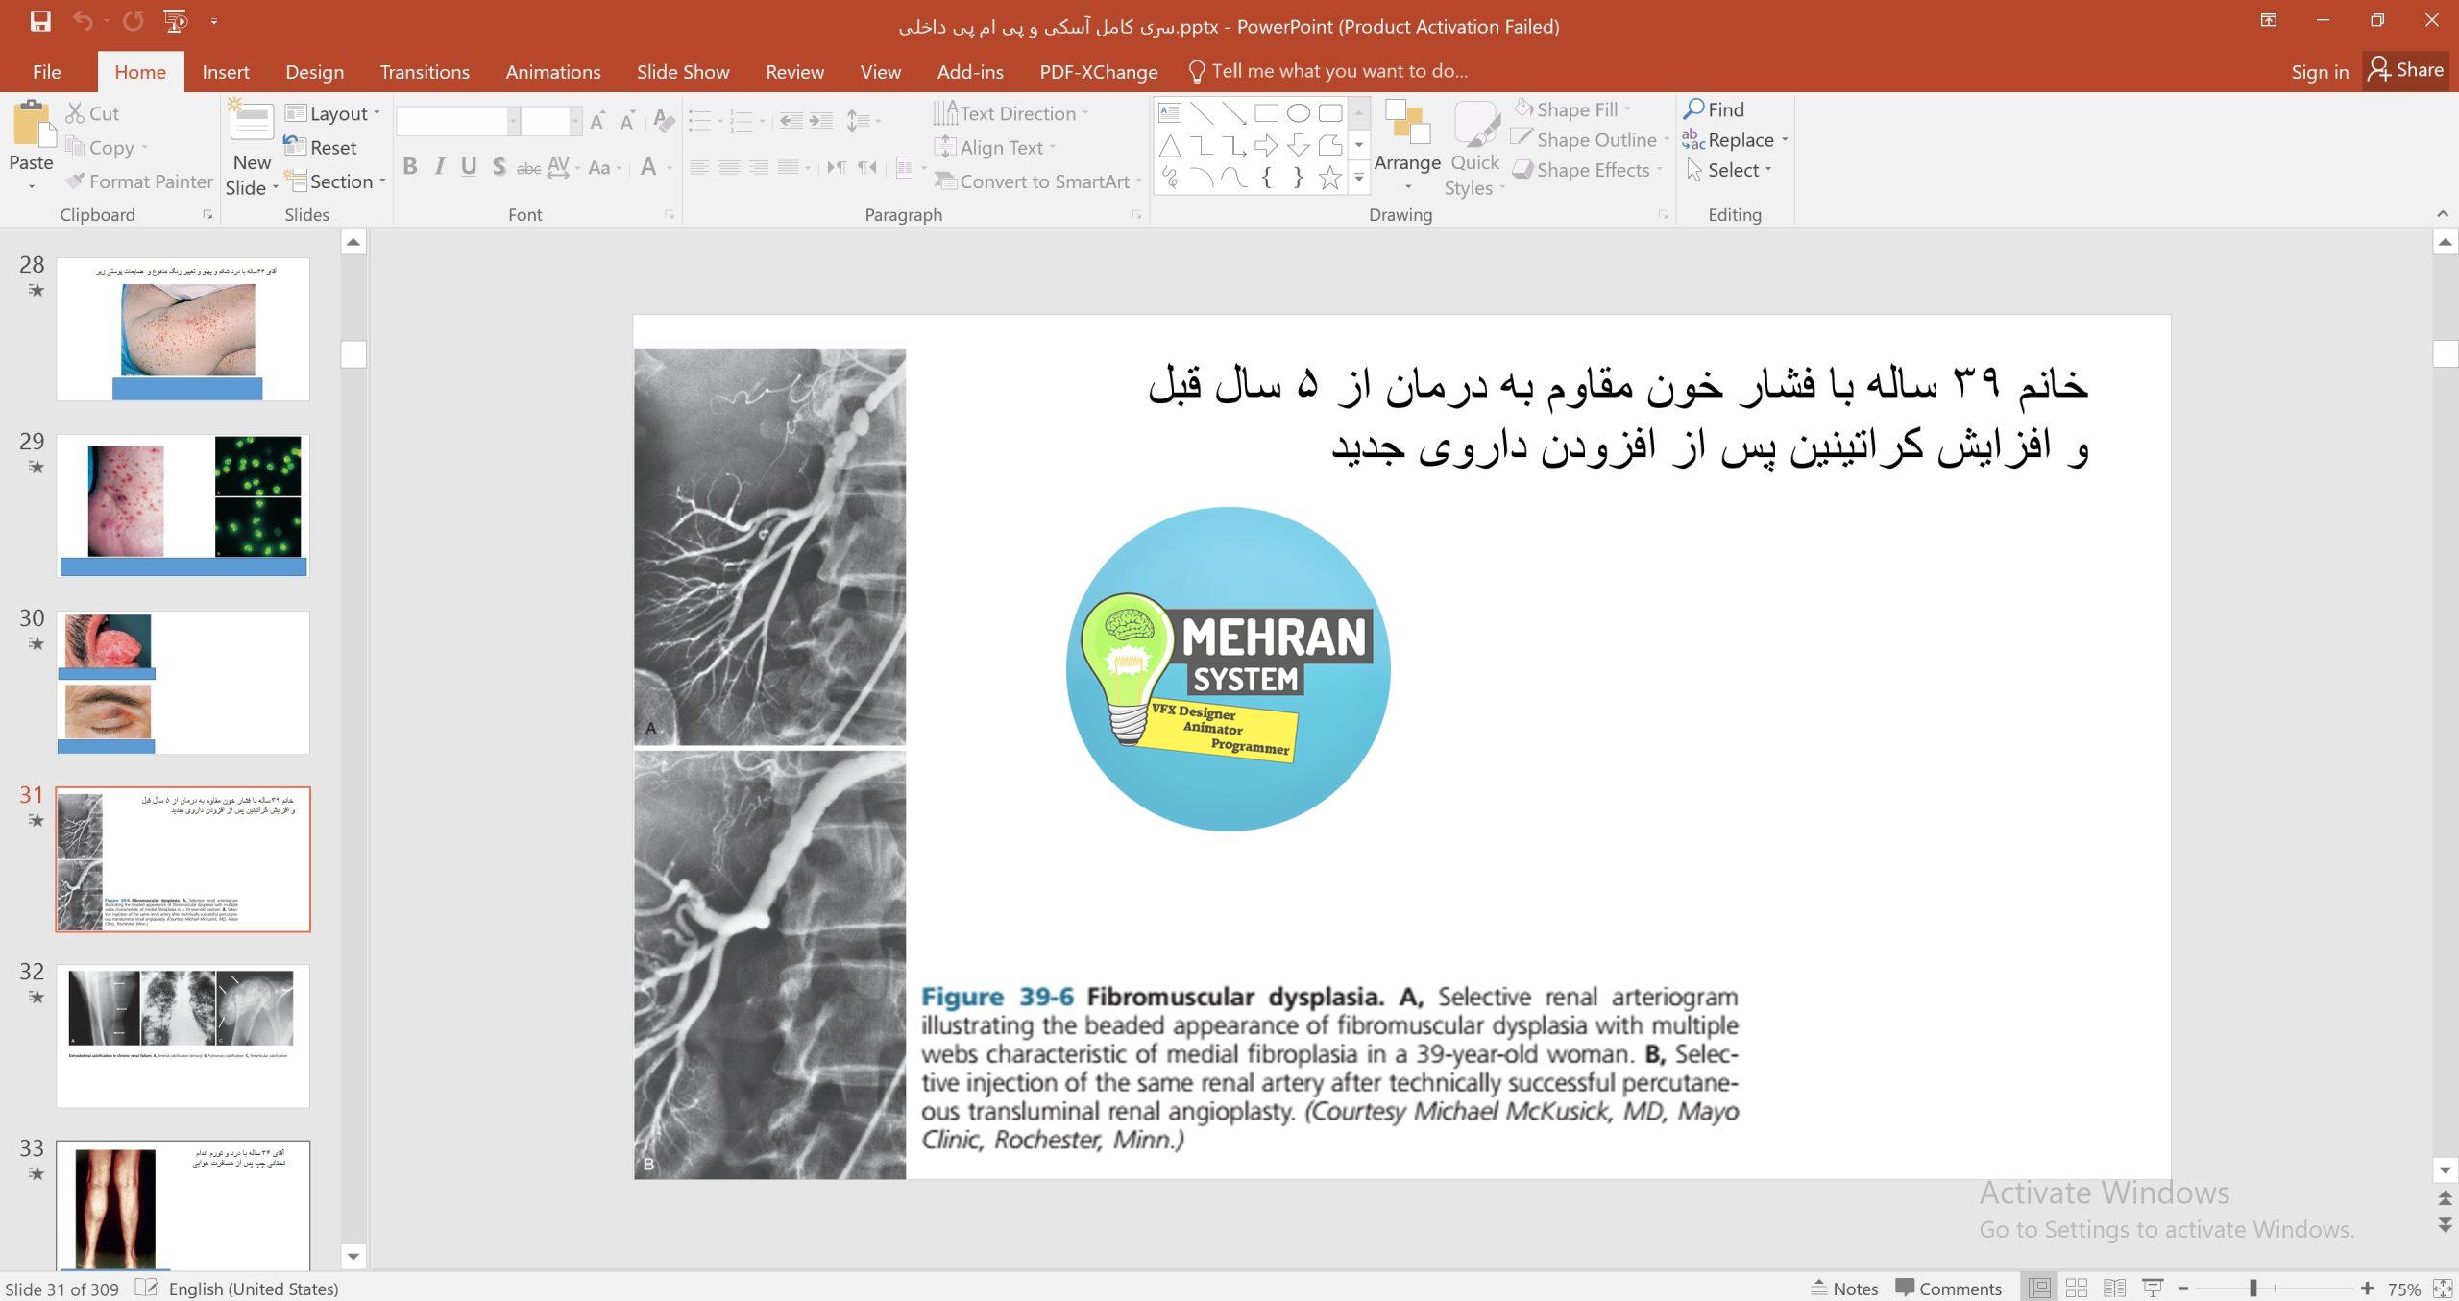This screenshot has height=1301, width=2459.
Task: Expand the Section dropdown
Action: (335, 181)
